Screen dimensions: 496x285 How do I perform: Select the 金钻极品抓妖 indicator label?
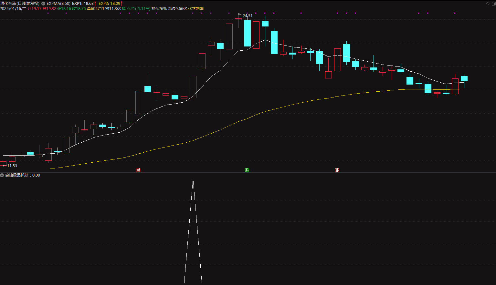point(18,175)
